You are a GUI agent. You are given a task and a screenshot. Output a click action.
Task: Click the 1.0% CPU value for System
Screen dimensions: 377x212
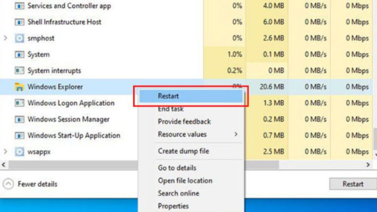(x=235, y=55)
